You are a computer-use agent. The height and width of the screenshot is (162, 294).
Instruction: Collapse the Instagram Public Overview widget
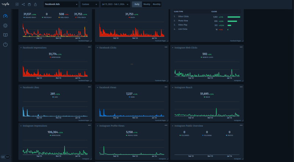(x=173, y=126)
